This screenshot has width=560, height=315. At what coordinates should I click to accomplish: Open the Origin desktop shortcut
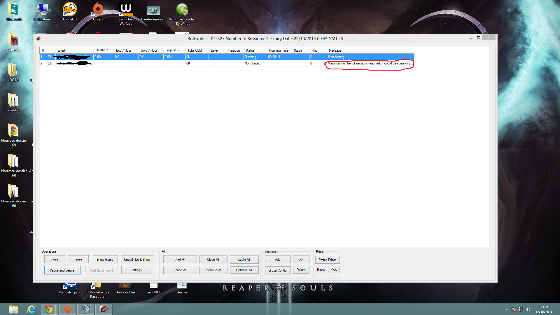pos(98,12)
